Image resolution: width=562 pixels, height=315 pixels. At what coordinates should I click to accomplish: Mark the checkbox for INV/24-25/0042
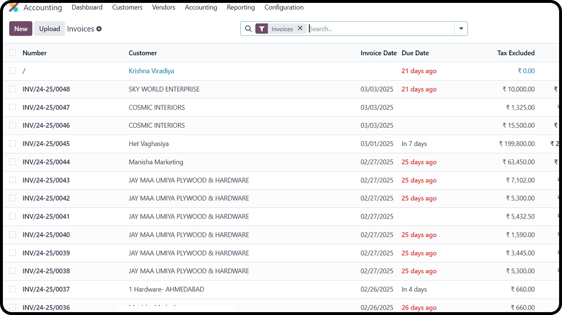pos(13,198)
